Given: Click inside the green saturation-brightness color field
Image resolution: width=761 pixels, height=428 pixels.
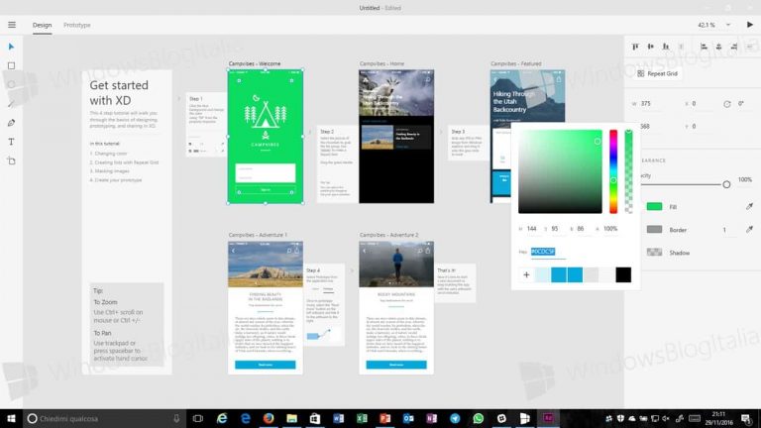Looking at the screenshot, I should click(x=560, y=171).
